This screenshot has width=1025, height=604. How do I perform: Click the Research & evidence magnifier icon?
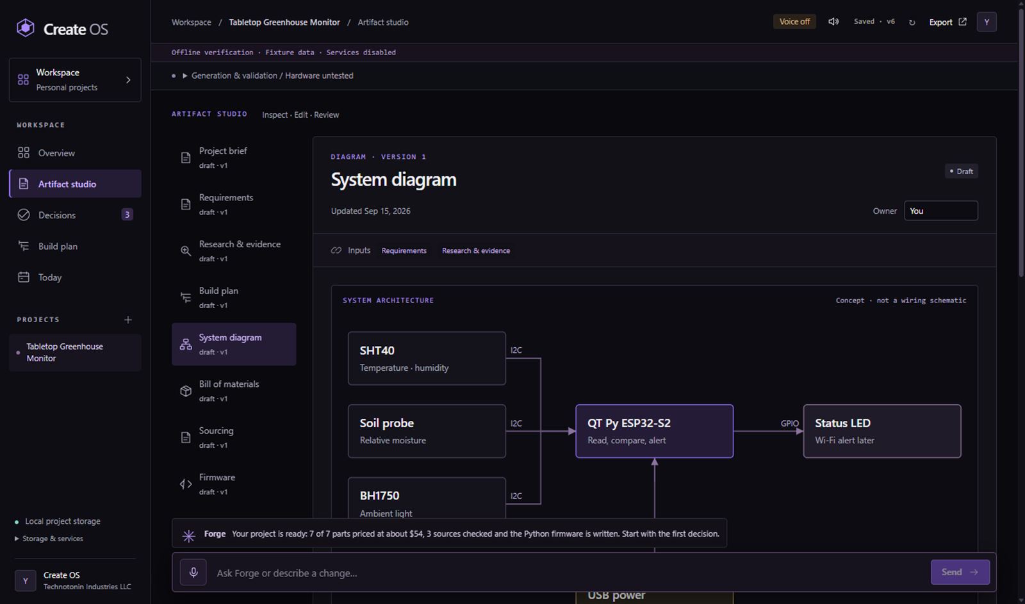point(186,251)
